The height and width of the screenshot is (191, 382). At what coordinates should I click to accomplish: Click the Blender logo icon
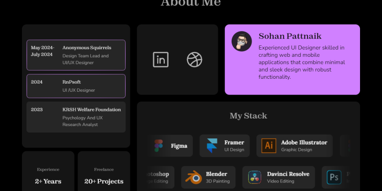tap(194, 177)
